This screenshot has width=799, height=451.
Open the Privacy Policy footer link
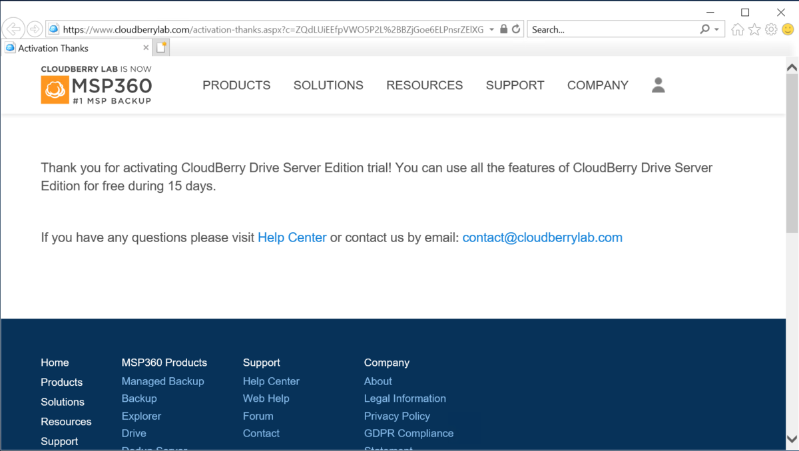point(397,416)
